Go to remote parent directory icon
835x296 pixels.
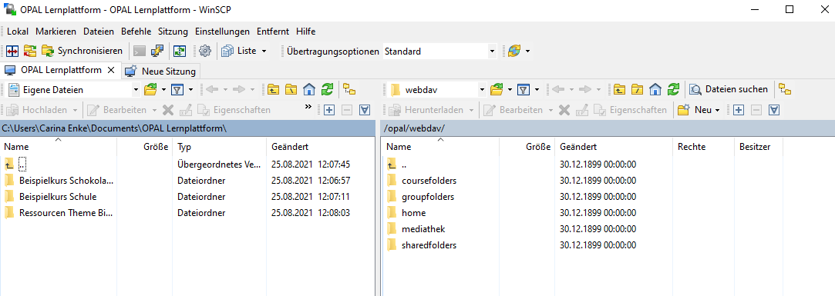[x=620, y=89]
